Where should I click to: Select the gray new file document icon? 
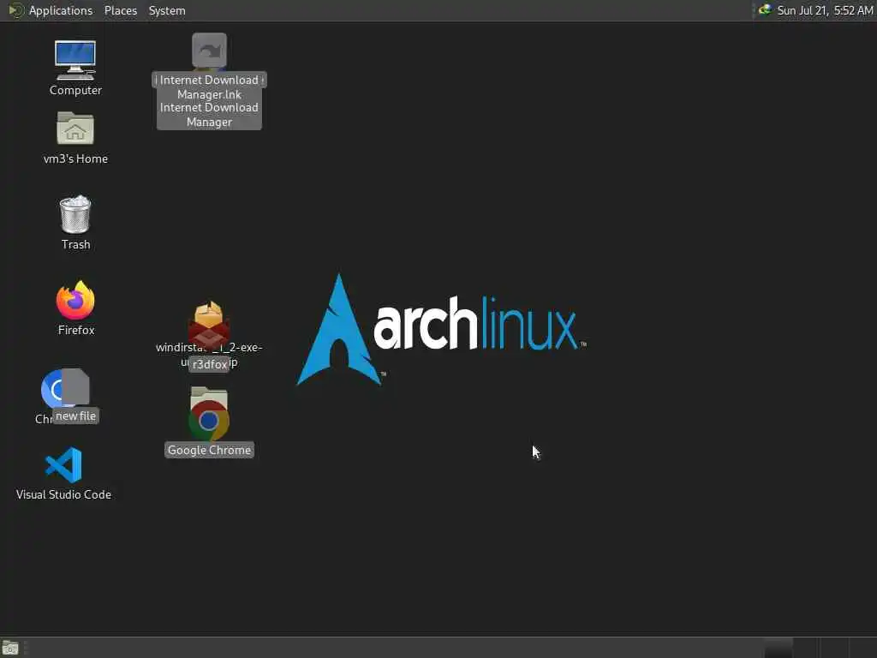click(76, 386)
